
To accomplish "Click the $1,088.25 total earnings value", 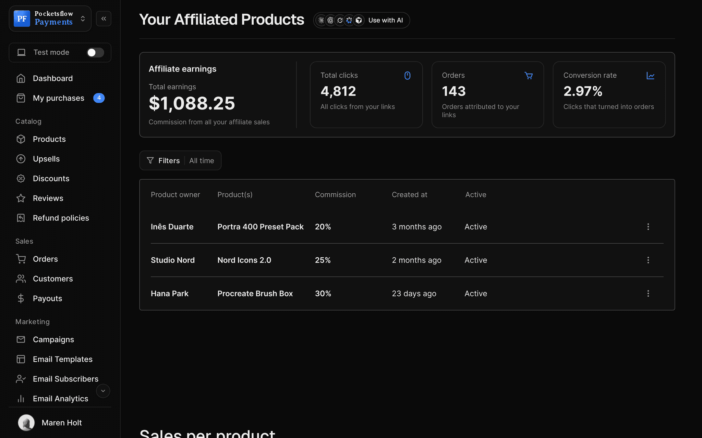I will pos(192,103).
